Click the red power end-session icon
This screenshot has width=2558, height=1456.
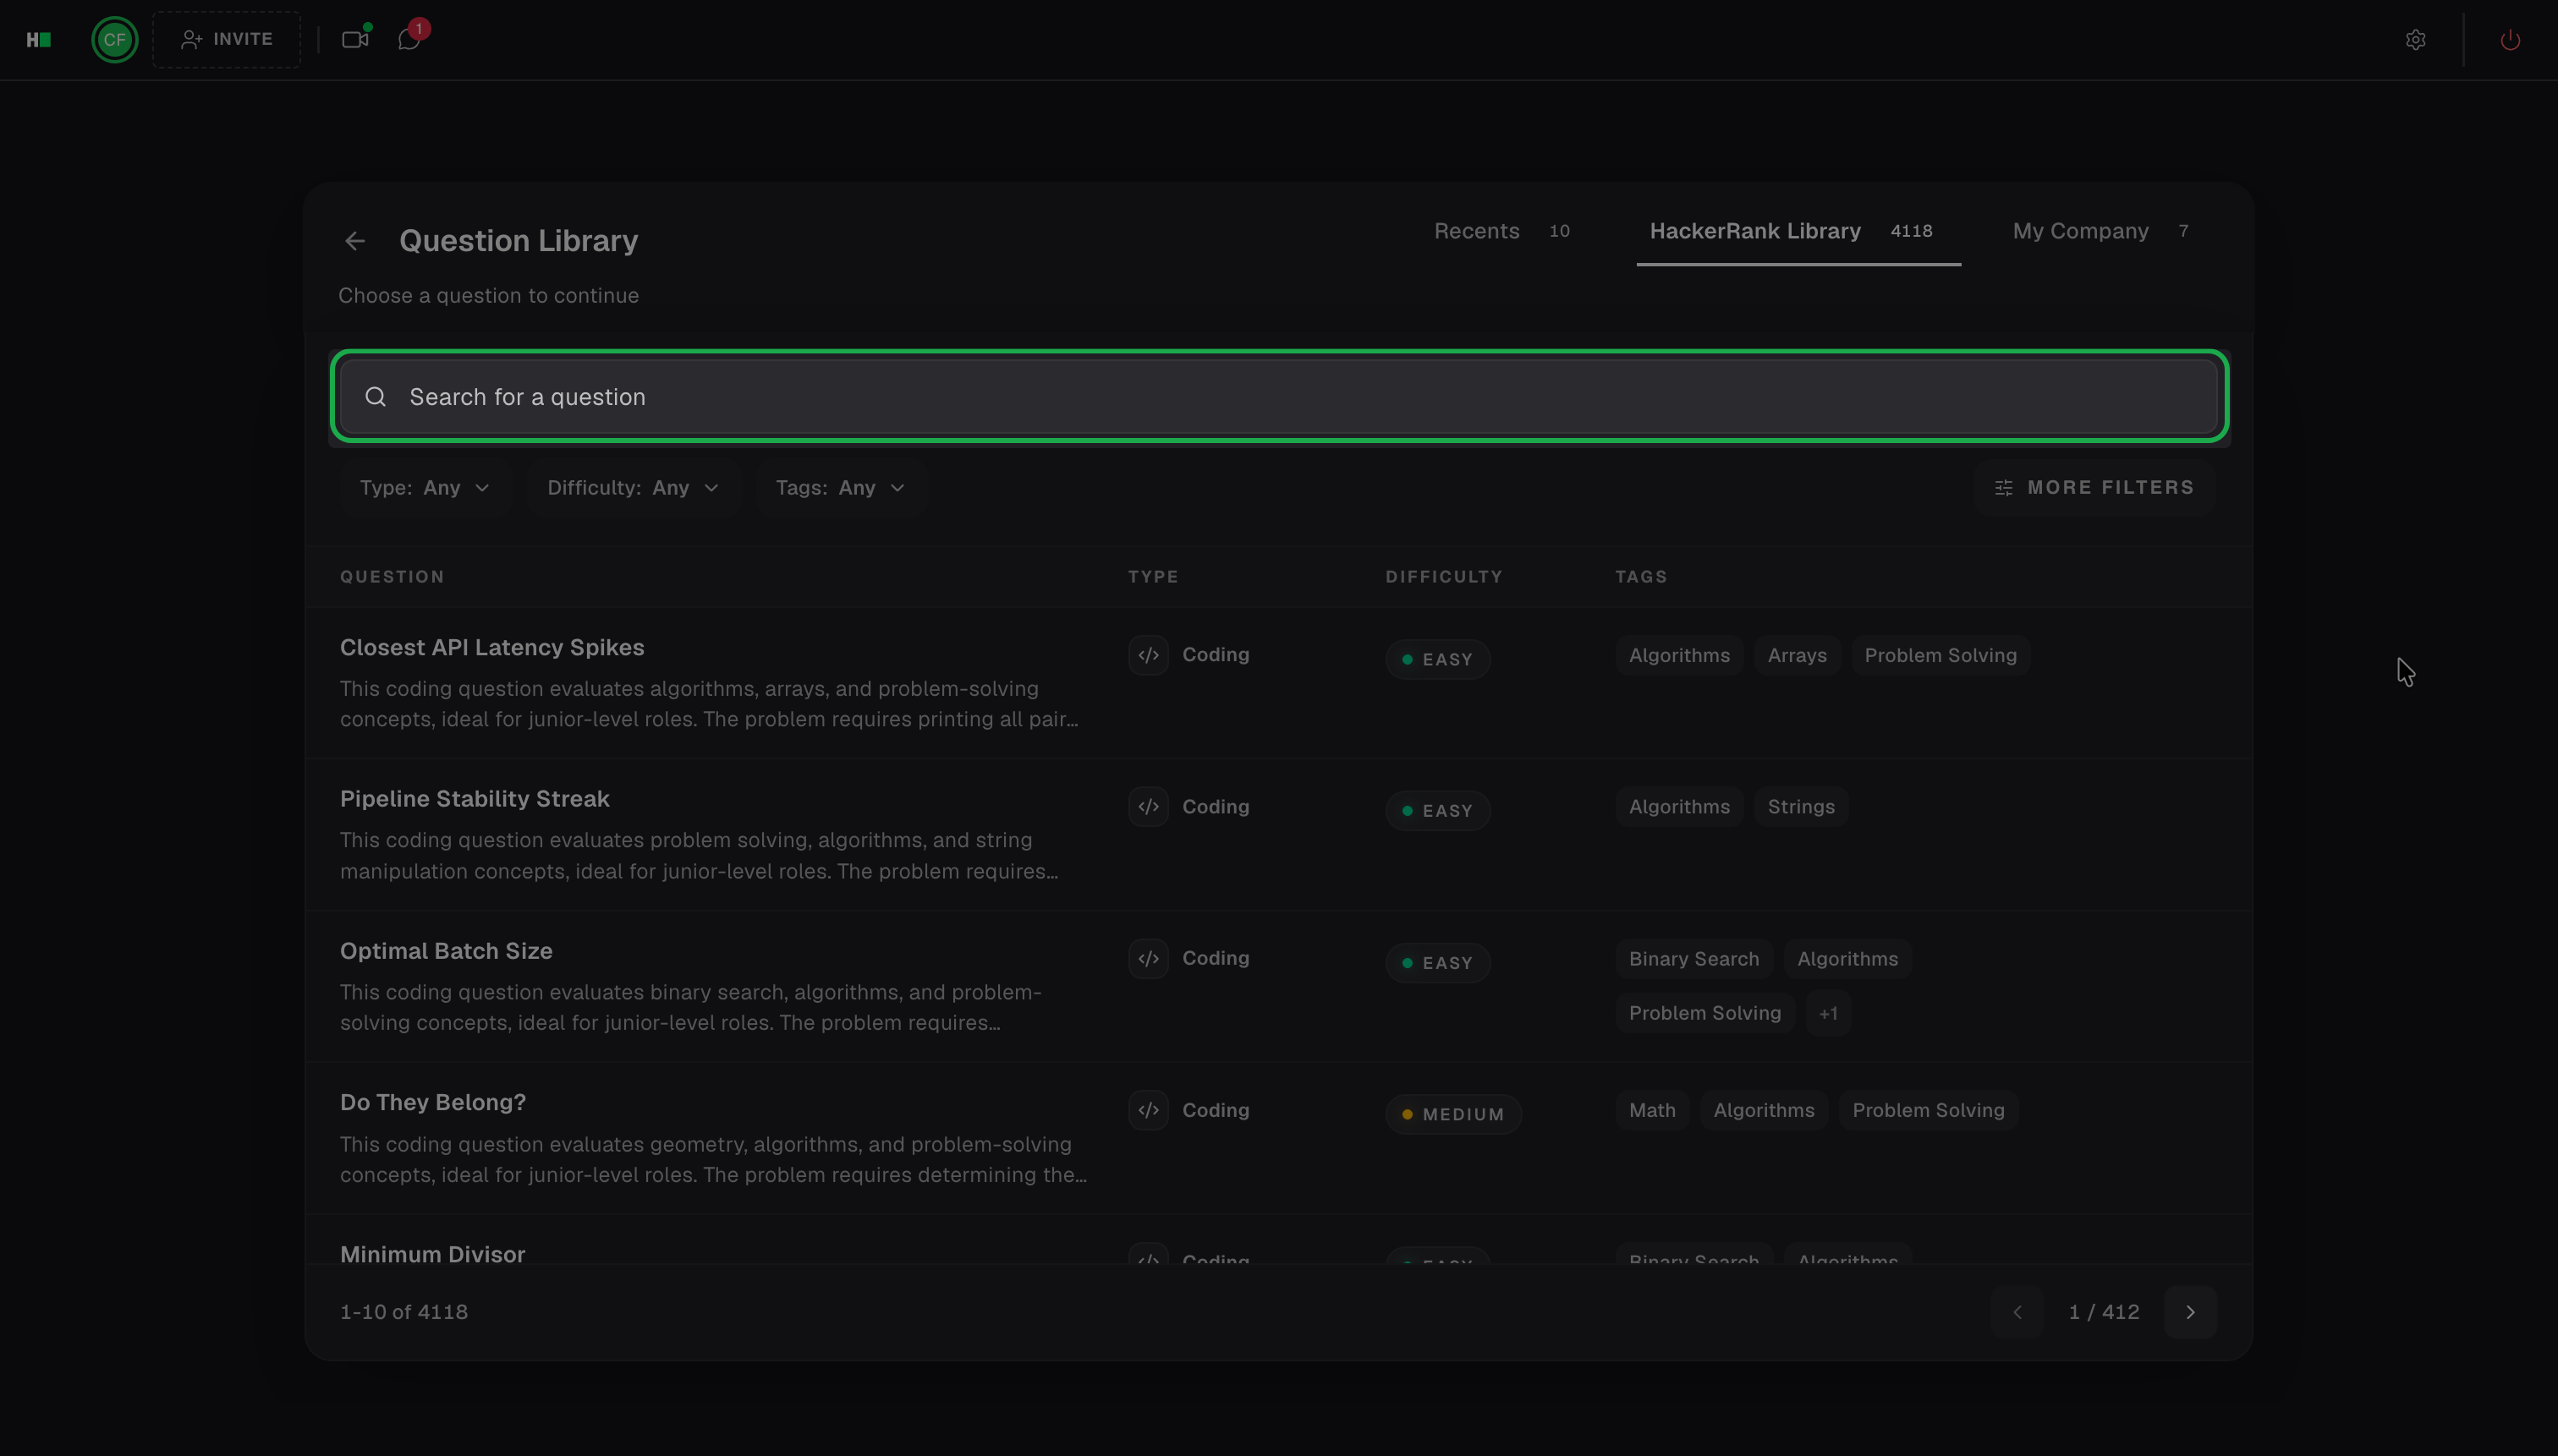coord(2510,40)
